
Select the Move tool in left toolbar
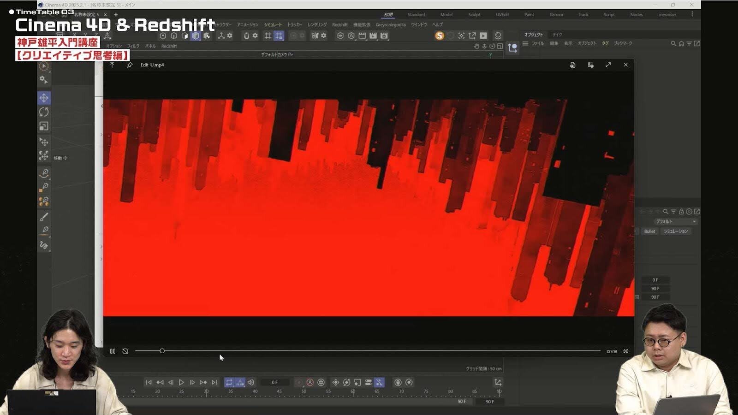click(x=44, y=98)
